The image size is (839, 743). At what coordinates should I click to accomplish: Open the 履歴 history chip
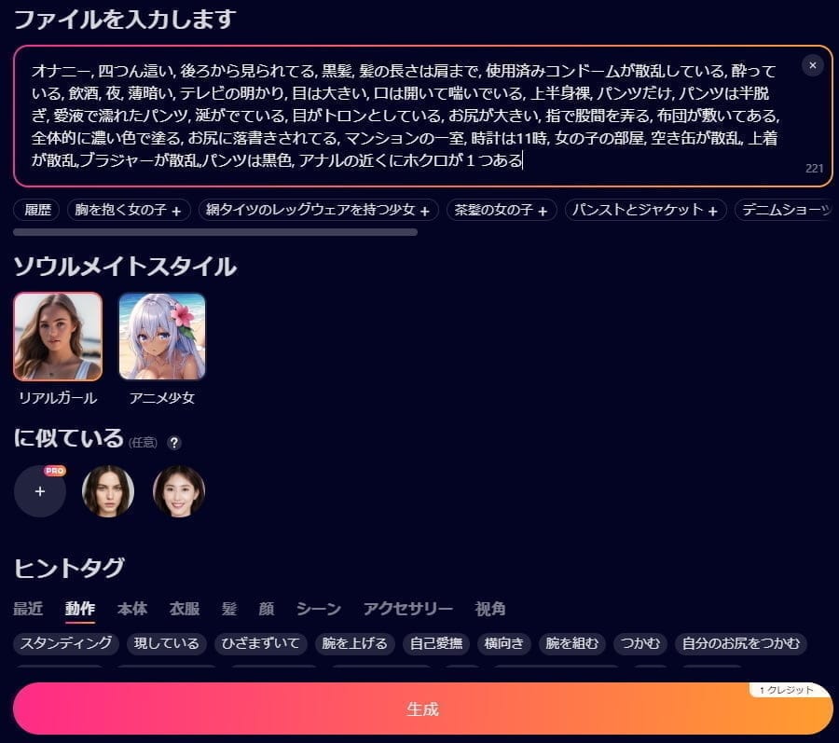coord(37,210)
